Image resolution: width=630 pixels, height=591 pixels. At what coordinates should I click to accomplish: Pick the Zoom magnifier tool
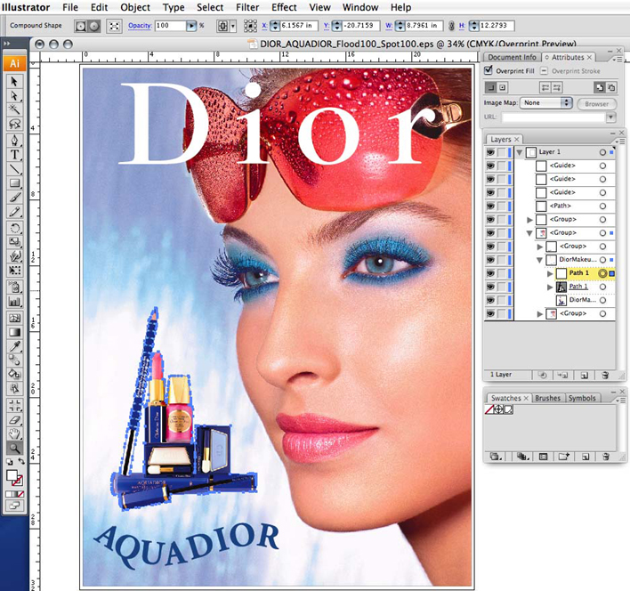pos(15,448)
